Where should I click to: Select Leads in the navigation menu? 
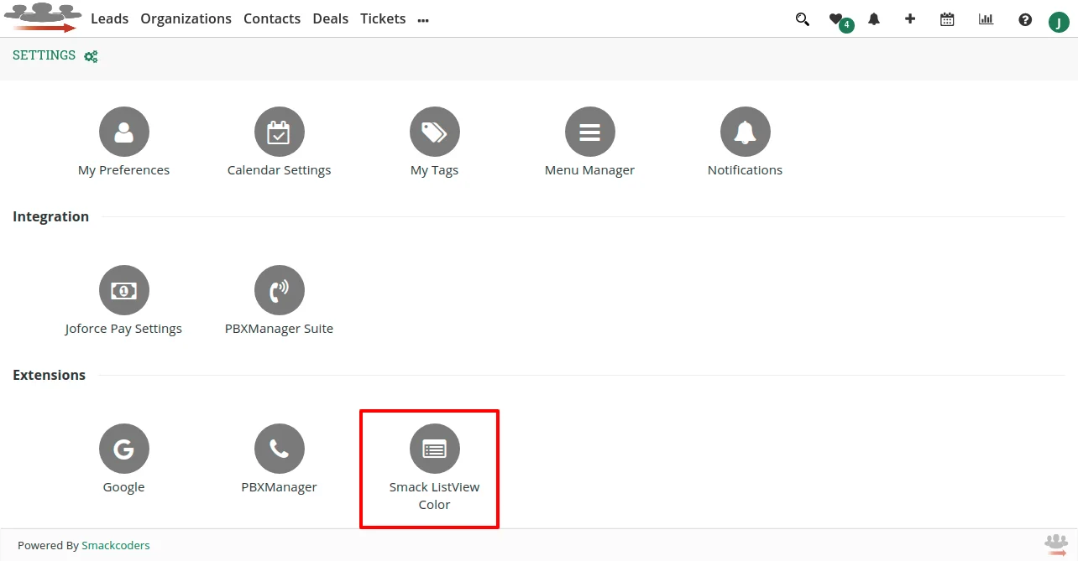109,18
